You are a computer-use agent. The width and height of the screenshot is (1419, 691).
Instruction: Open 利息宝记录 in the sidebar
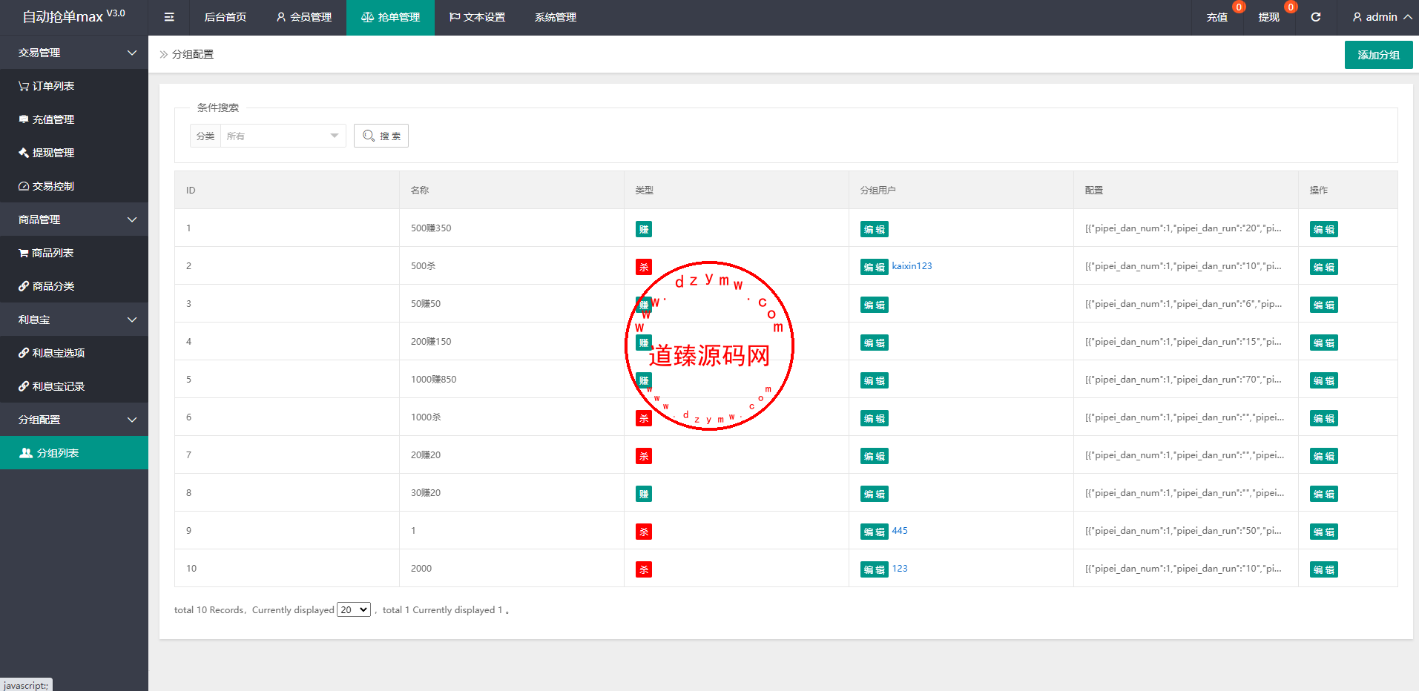click(74, 386)
